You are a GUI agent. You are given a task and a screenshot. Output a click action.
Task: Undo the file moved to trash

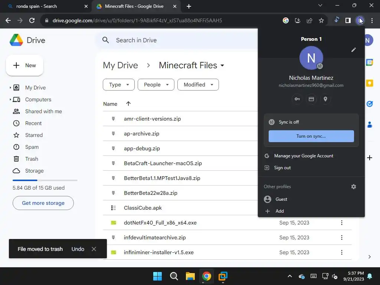point(78,249)
